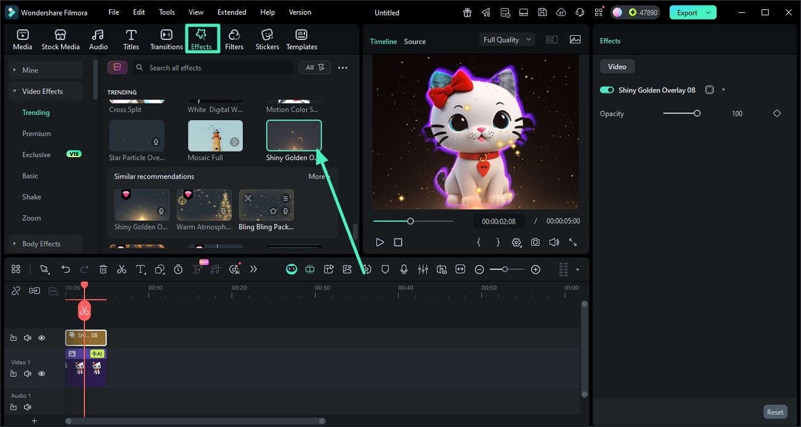Mute the Video 1 track speaker icon

coord(27,373)
